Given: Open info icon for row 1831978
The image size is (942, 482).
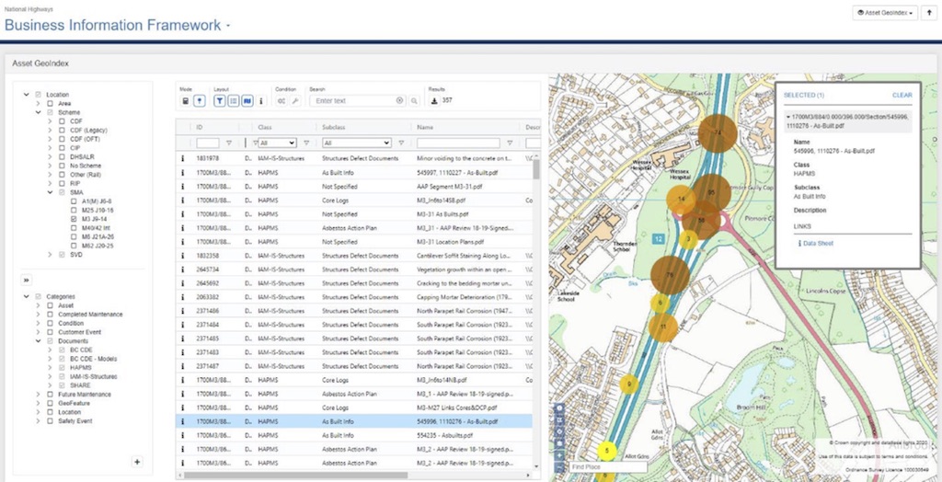Looking at the screenshot, I should pyautogui.click(x=183, y=158).
